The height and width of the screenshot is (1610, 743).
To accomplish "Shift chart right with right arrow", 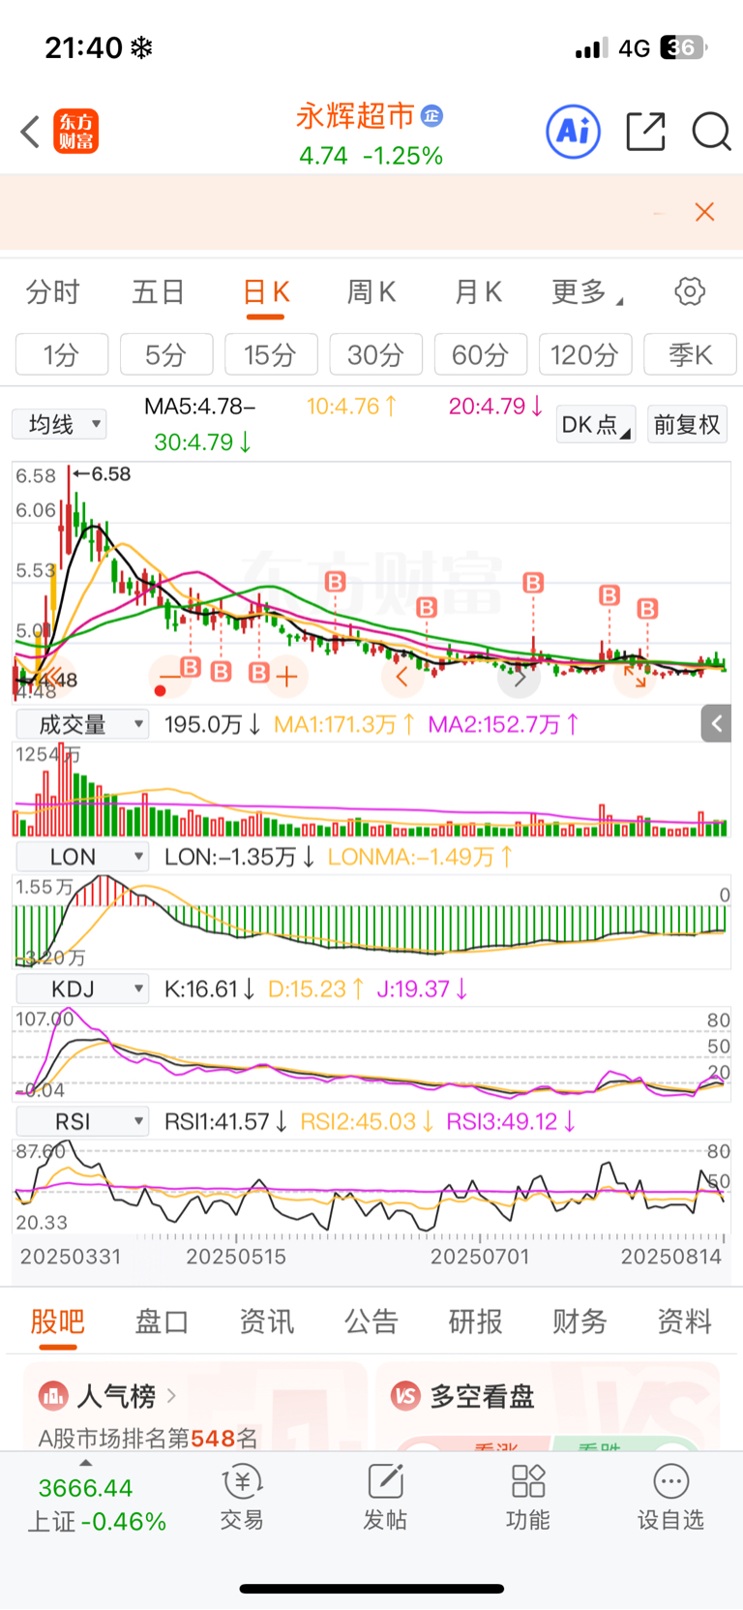I will (519, 676).
